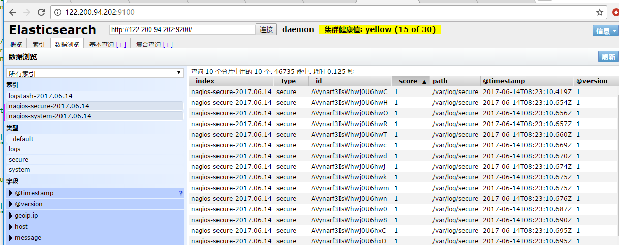This screenshot has width=619, height=245.
Task: Click timestamp 2017-06-14T08:23:10.419Z
Action: (527, 92)
